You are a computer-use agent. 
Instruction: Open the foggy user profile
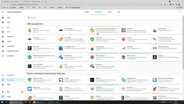point(13,97)
